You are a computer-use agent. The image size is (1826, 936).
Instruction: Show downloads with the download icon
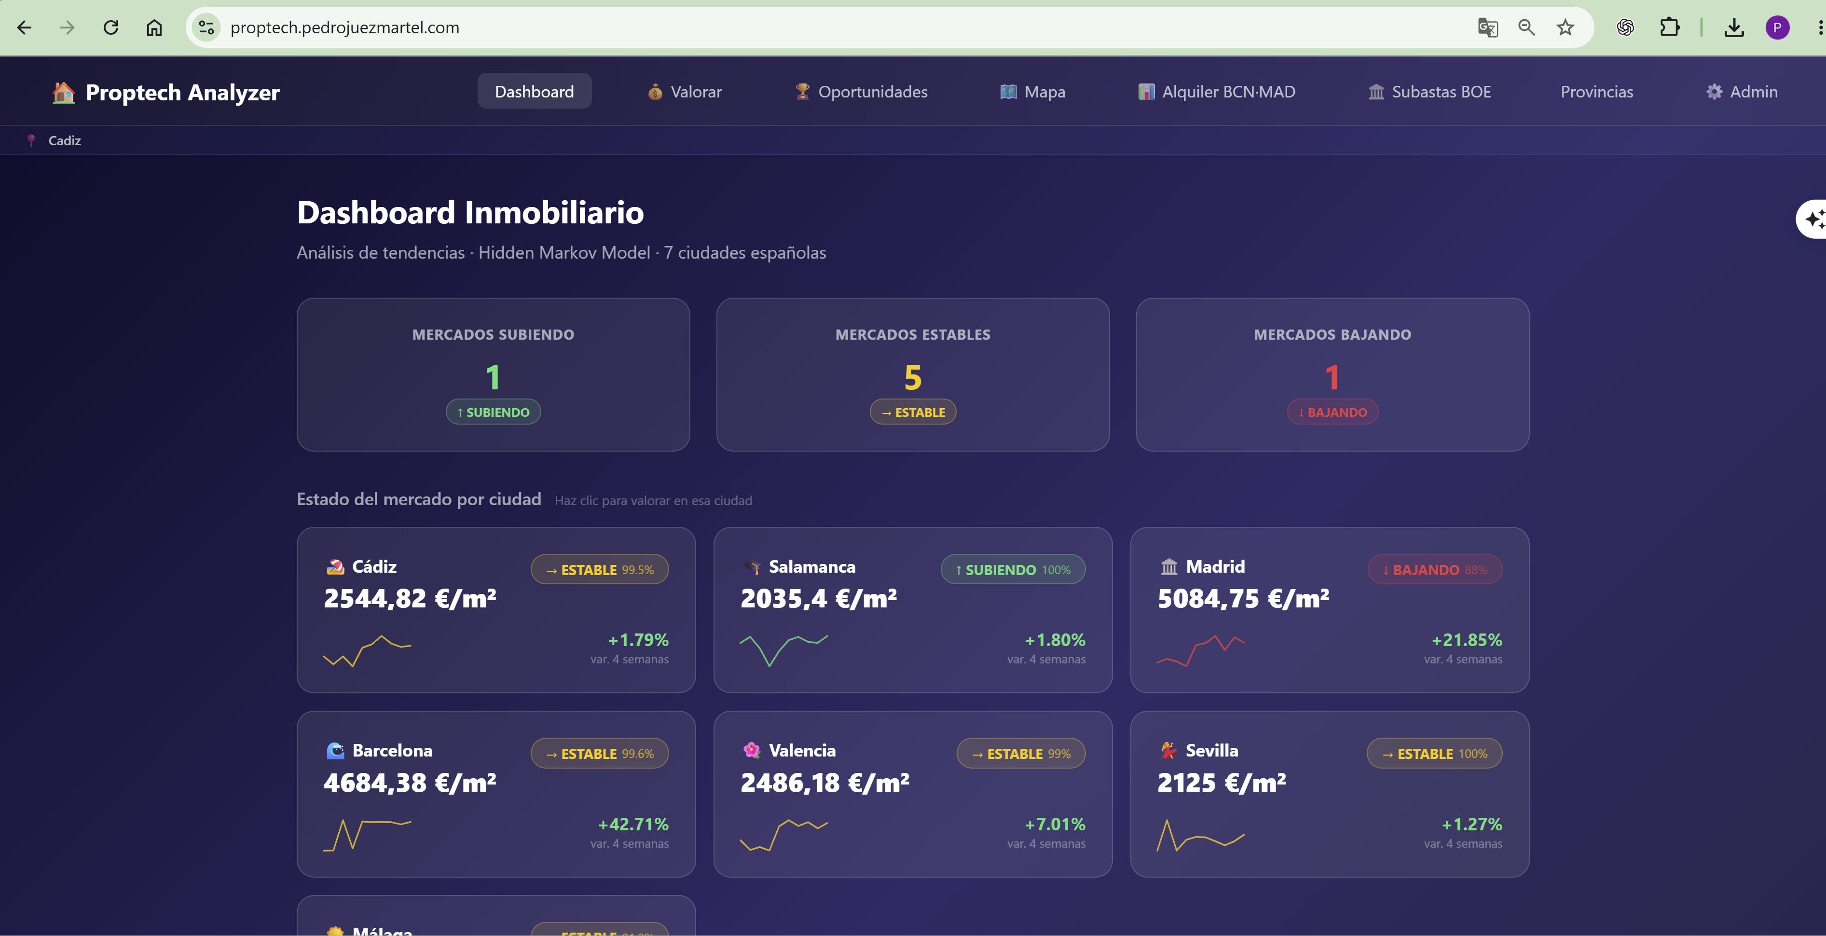tap(1734, 28)
